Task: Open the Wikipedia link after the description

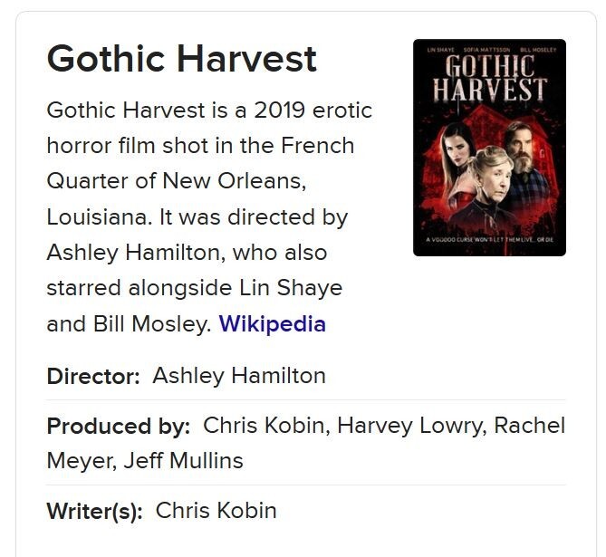Action: [x=272, y=324]
